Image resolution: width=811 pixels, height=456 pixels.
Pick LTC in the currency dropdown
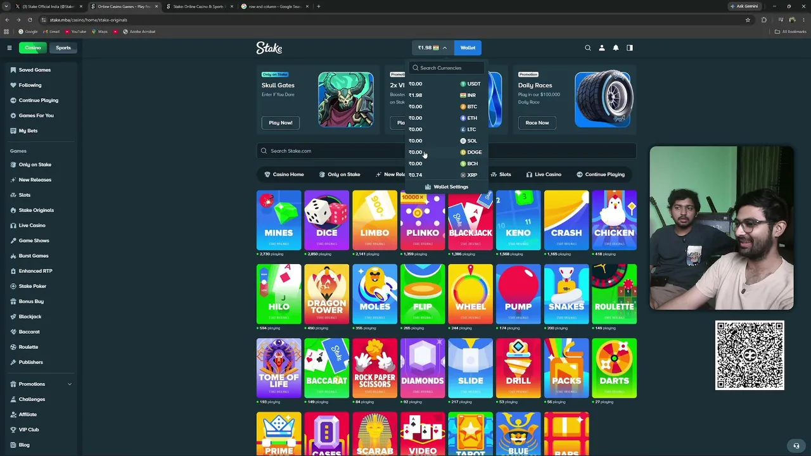tap(447, 129)
